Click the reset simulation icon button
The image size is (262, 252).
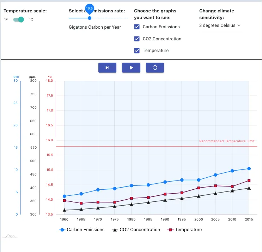click(155, 68)
